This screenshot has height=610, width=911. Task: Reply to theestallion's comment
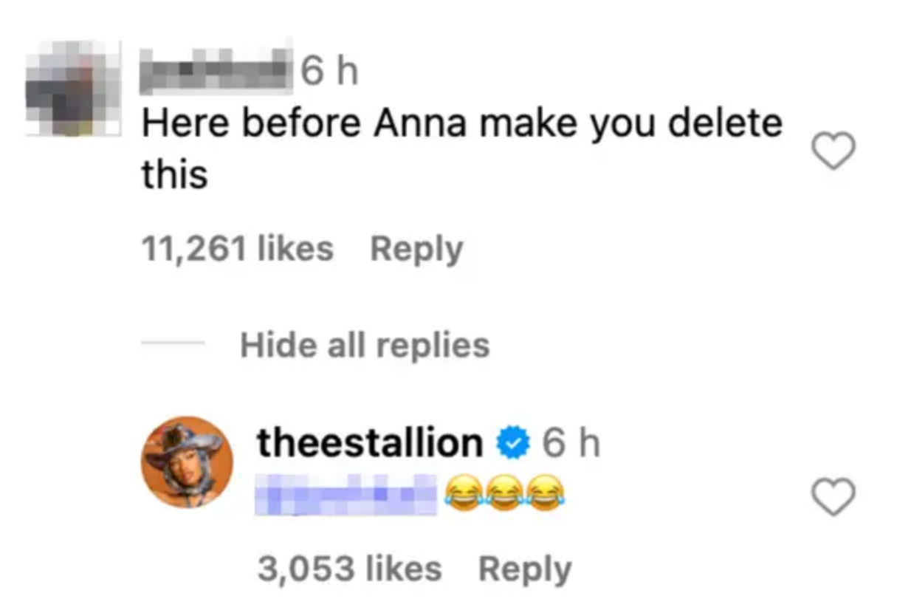pos(525,568)
